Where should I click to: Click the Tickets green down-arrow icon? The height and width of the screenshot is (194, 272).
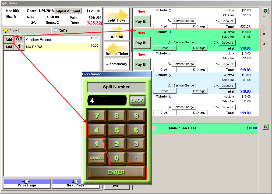265,11
